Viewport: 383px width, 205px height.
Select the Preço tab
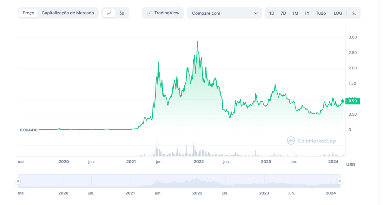click(28, 13)
